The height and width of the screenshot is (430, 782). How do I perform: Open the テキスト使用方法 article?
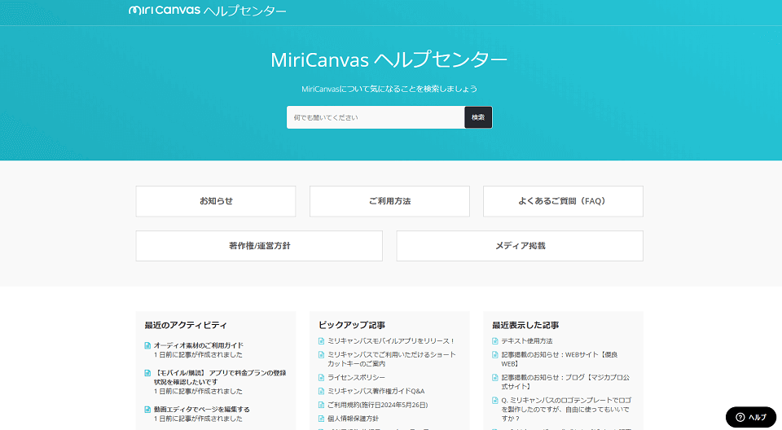coord(527,340)
